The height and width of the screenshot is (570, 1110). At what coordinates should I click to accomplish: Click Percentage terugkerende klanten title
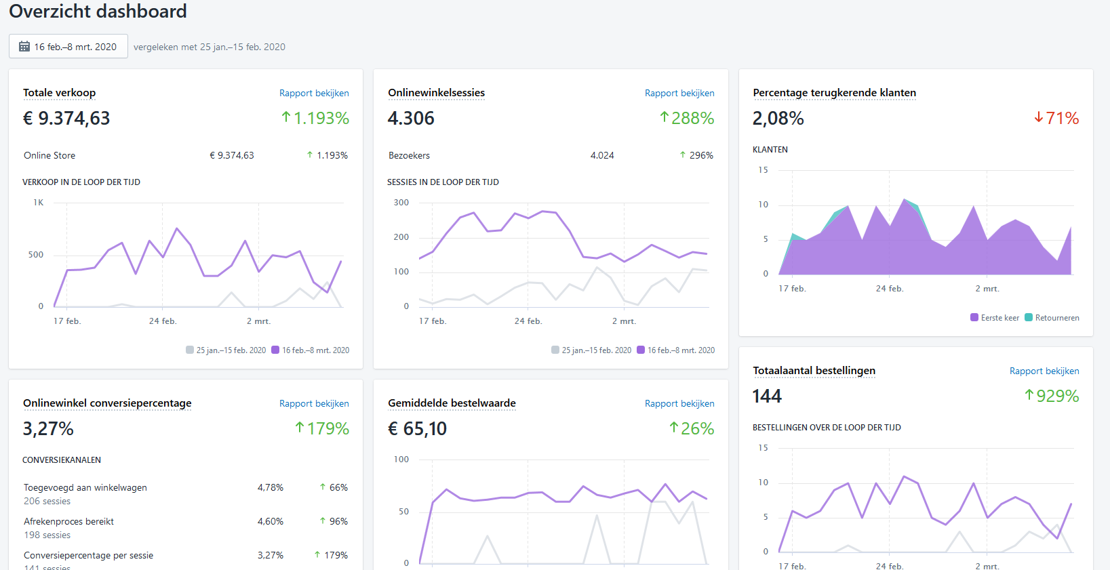point(835,93)
